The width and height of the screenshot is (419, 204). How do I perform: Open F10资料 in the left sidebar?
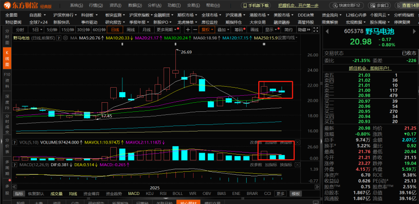[7, 79]
